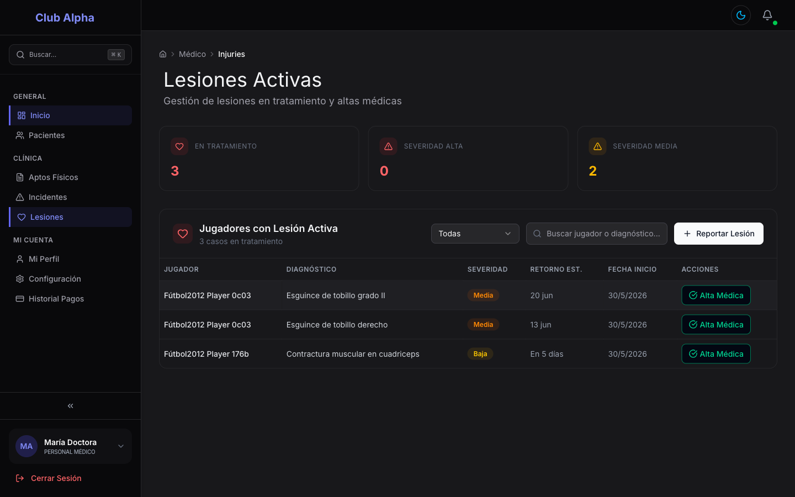Click the Retorno Est. column header
Viewport: 795px width, 497px height.
click(556, 269)
